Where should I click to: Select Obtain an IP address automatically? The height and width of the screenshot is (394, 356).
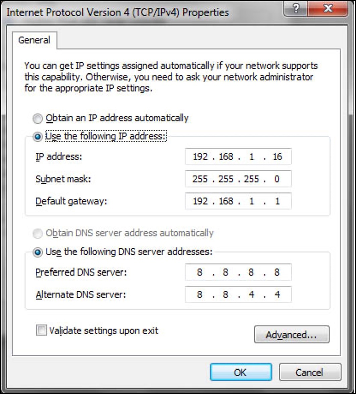[x=38, y=118]
